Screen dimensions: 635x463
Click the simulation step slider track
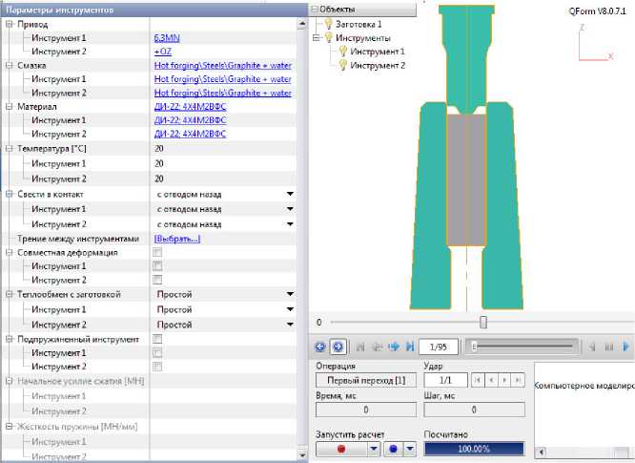524,347
